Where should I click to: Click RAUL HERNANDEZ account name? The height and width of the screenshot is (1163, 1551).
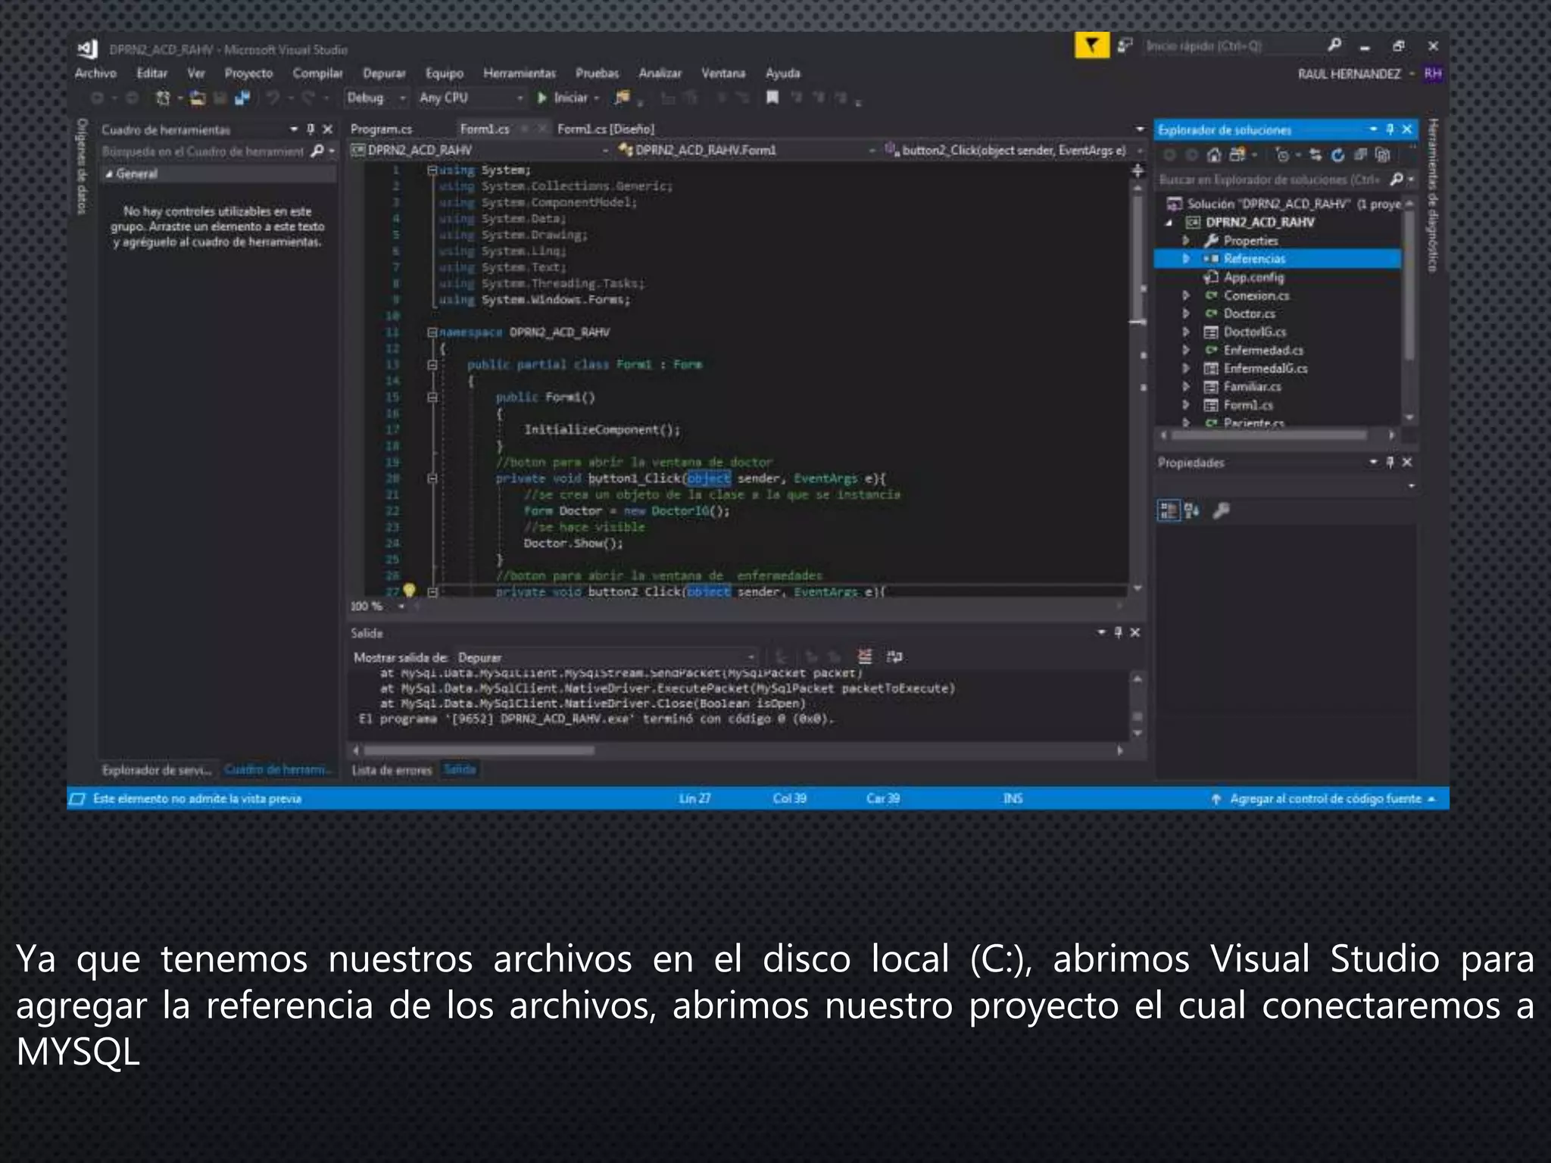[1349, 74]
